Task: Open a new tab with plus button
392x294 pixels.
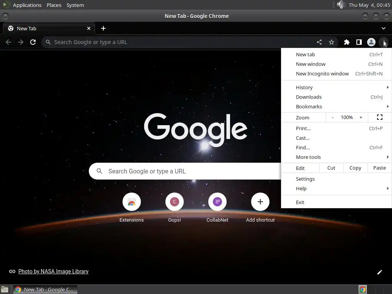Action: coord(103,28)
